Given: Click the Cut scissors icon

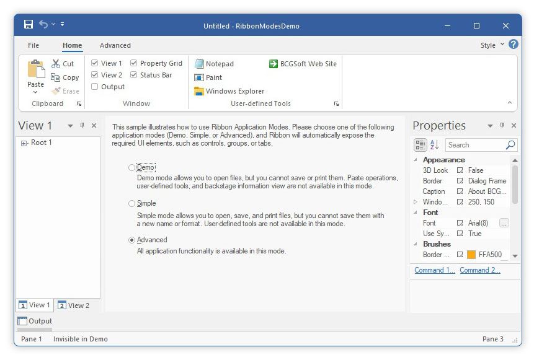Looking at the screenshot, I should [x=56, y=64].
